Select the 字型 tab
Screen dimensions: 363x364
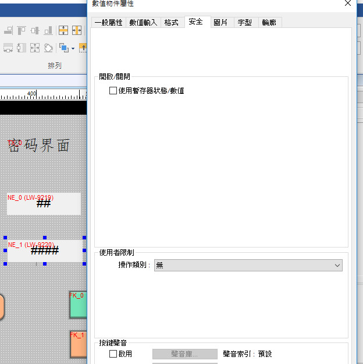coord(244,23)
